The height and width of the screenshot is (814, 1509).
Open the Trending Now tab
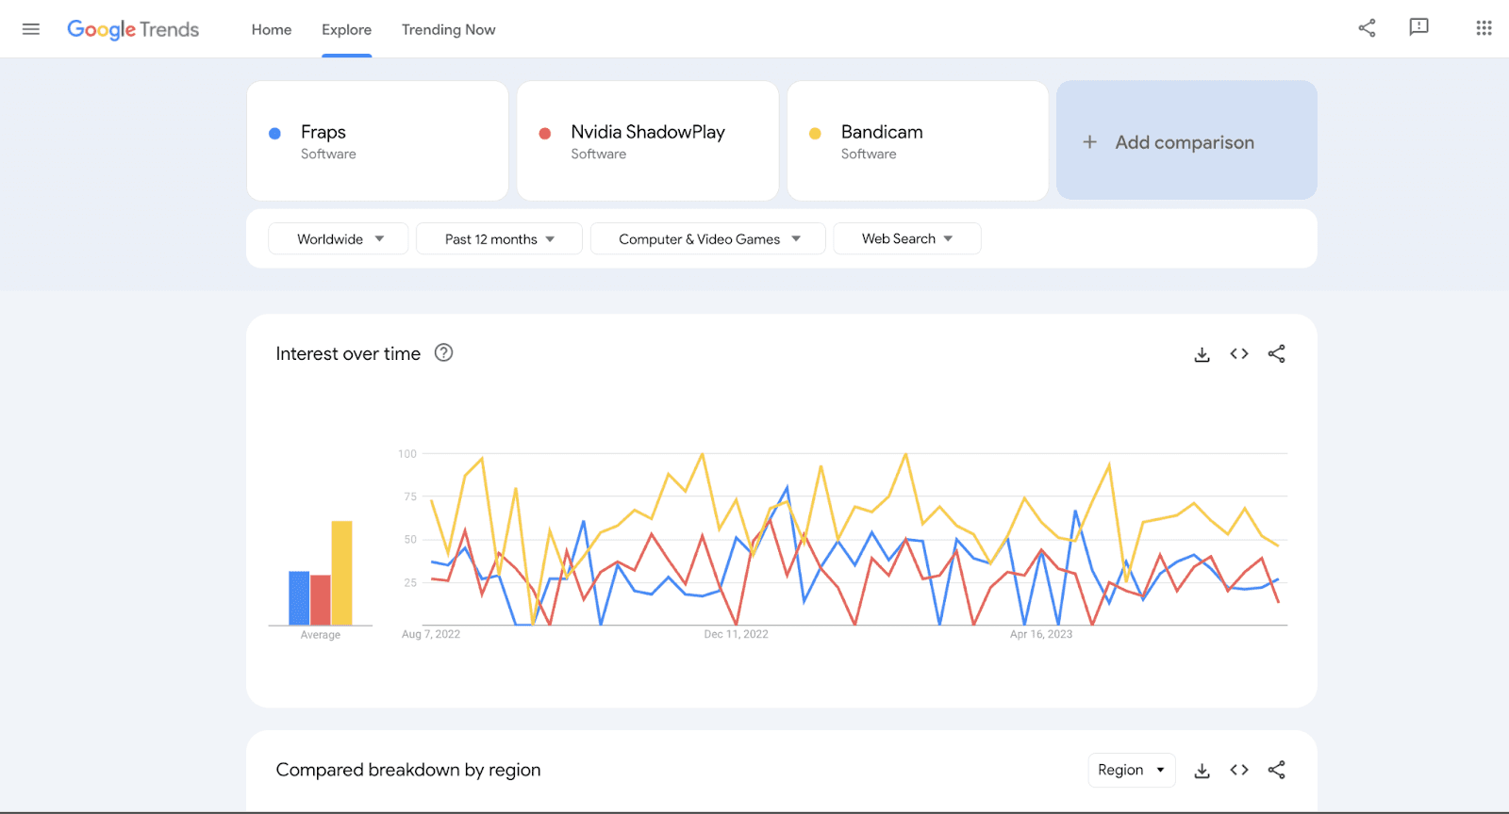coord(449,29)
